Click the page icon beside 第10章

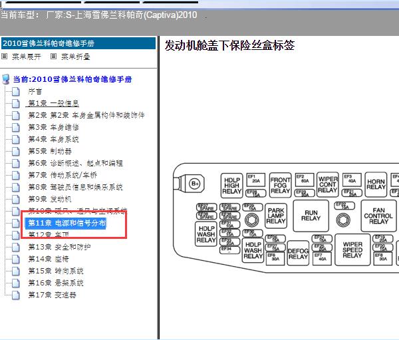click(16, 211)
